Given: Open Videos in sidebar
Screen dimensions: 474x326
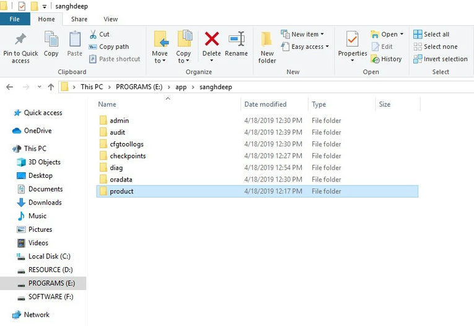Looking at the screenshot, I should 33,243.
